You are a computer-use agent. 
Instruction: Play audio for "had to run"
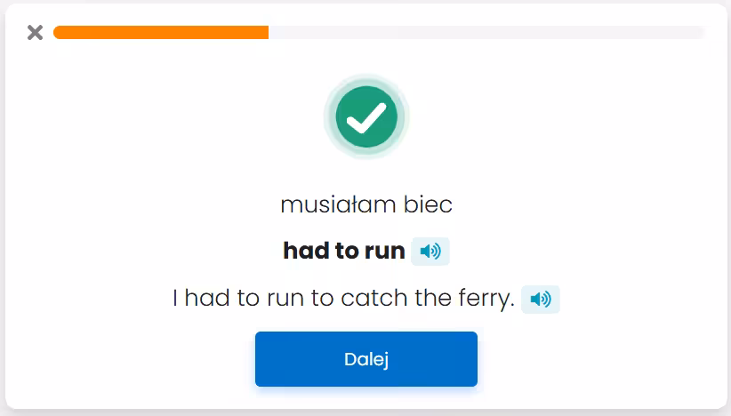pos(430,252)
